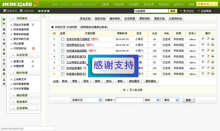
Task: Click the add icon beside 普通文章
Action: pyautogui.click(x=33, y=61)
